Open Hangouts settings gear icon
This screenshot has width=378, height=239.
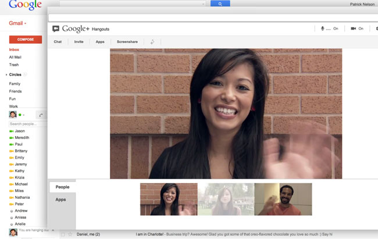pos(376,28)
